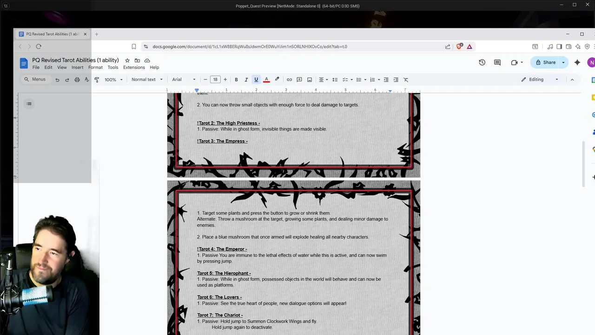
Task: Open the File menu
Action: tap(36, 67)
